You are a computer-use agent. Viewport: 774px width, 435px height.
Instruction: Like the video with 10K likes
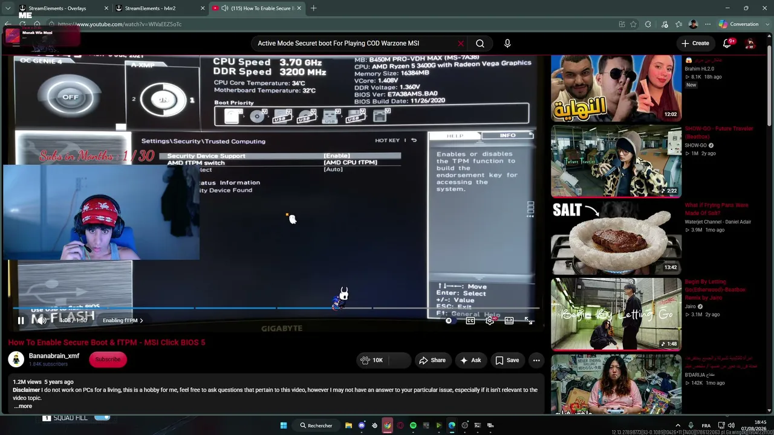[372, 360]
